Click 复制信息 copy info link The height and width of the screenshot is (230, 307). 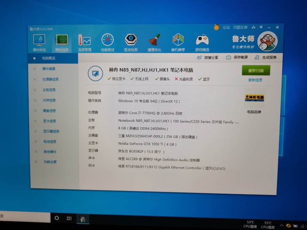pos(255,80)
